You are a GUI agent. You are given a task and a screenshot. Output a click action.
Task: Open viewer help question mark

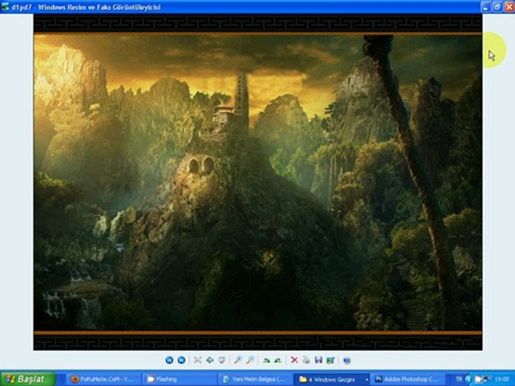[347, 360]
